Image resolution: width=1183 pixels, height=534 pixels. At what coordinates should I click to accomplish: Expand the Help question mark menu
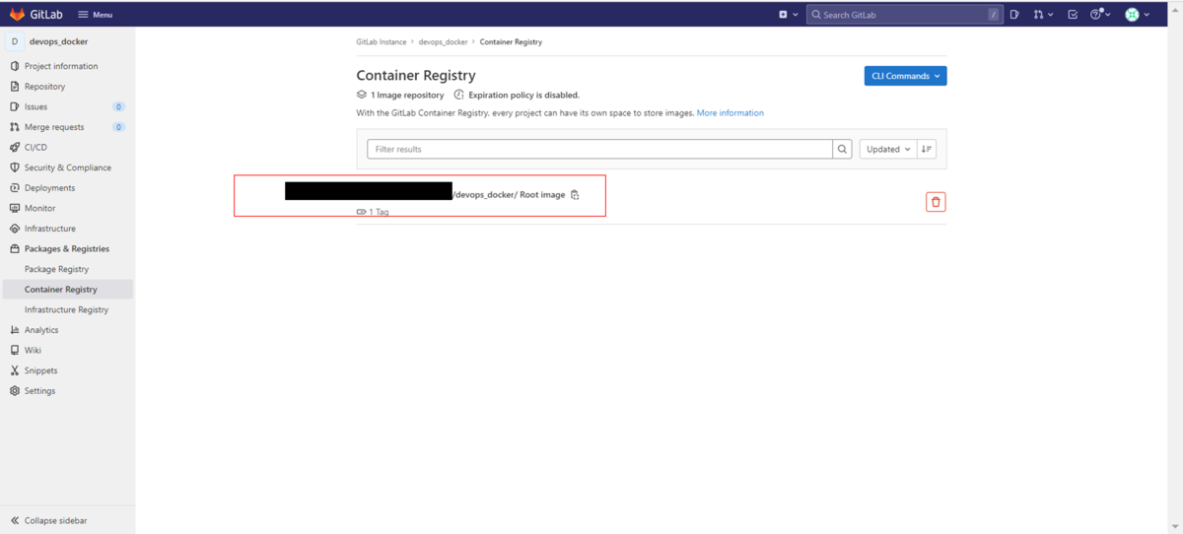click(x=1100, y=15)
